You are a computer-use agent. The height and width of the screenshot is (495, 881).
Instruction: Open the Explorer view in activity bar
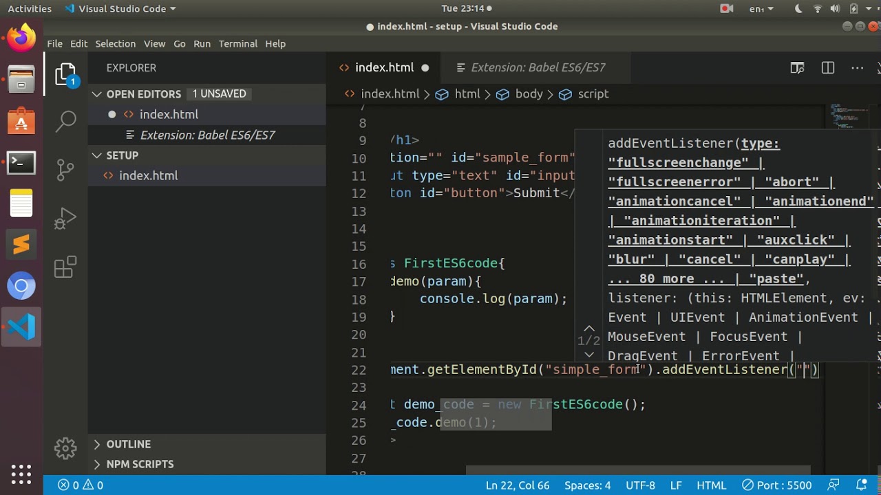[65, 74]
